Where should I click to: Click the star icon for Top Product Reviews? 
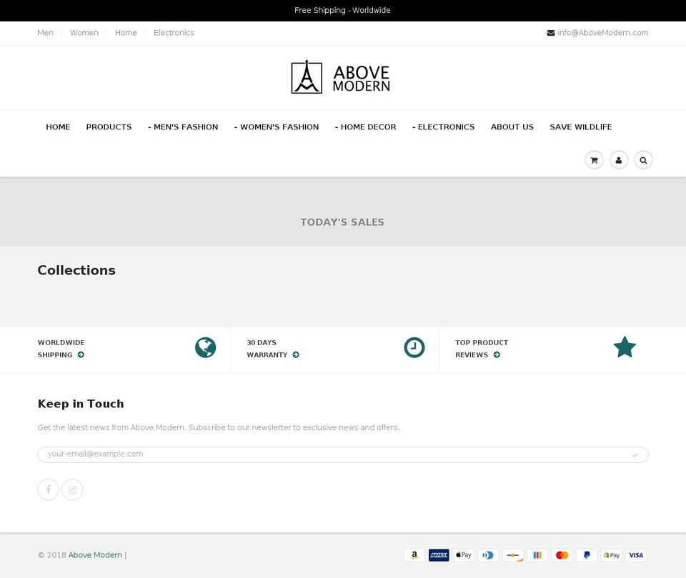tap(625, 347)
